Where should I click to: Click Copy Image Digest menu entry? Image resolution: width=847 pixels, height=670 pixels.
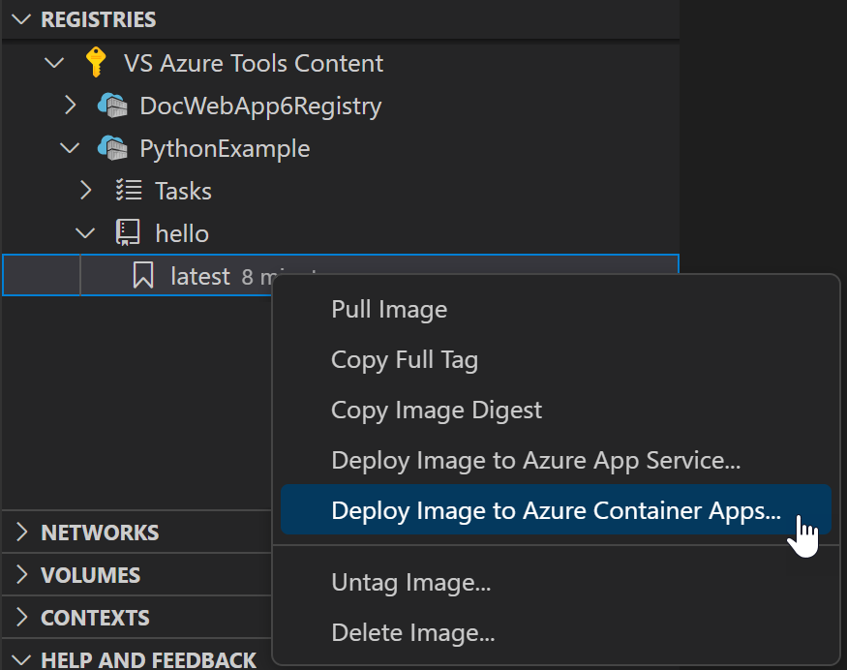click(436, 410)
